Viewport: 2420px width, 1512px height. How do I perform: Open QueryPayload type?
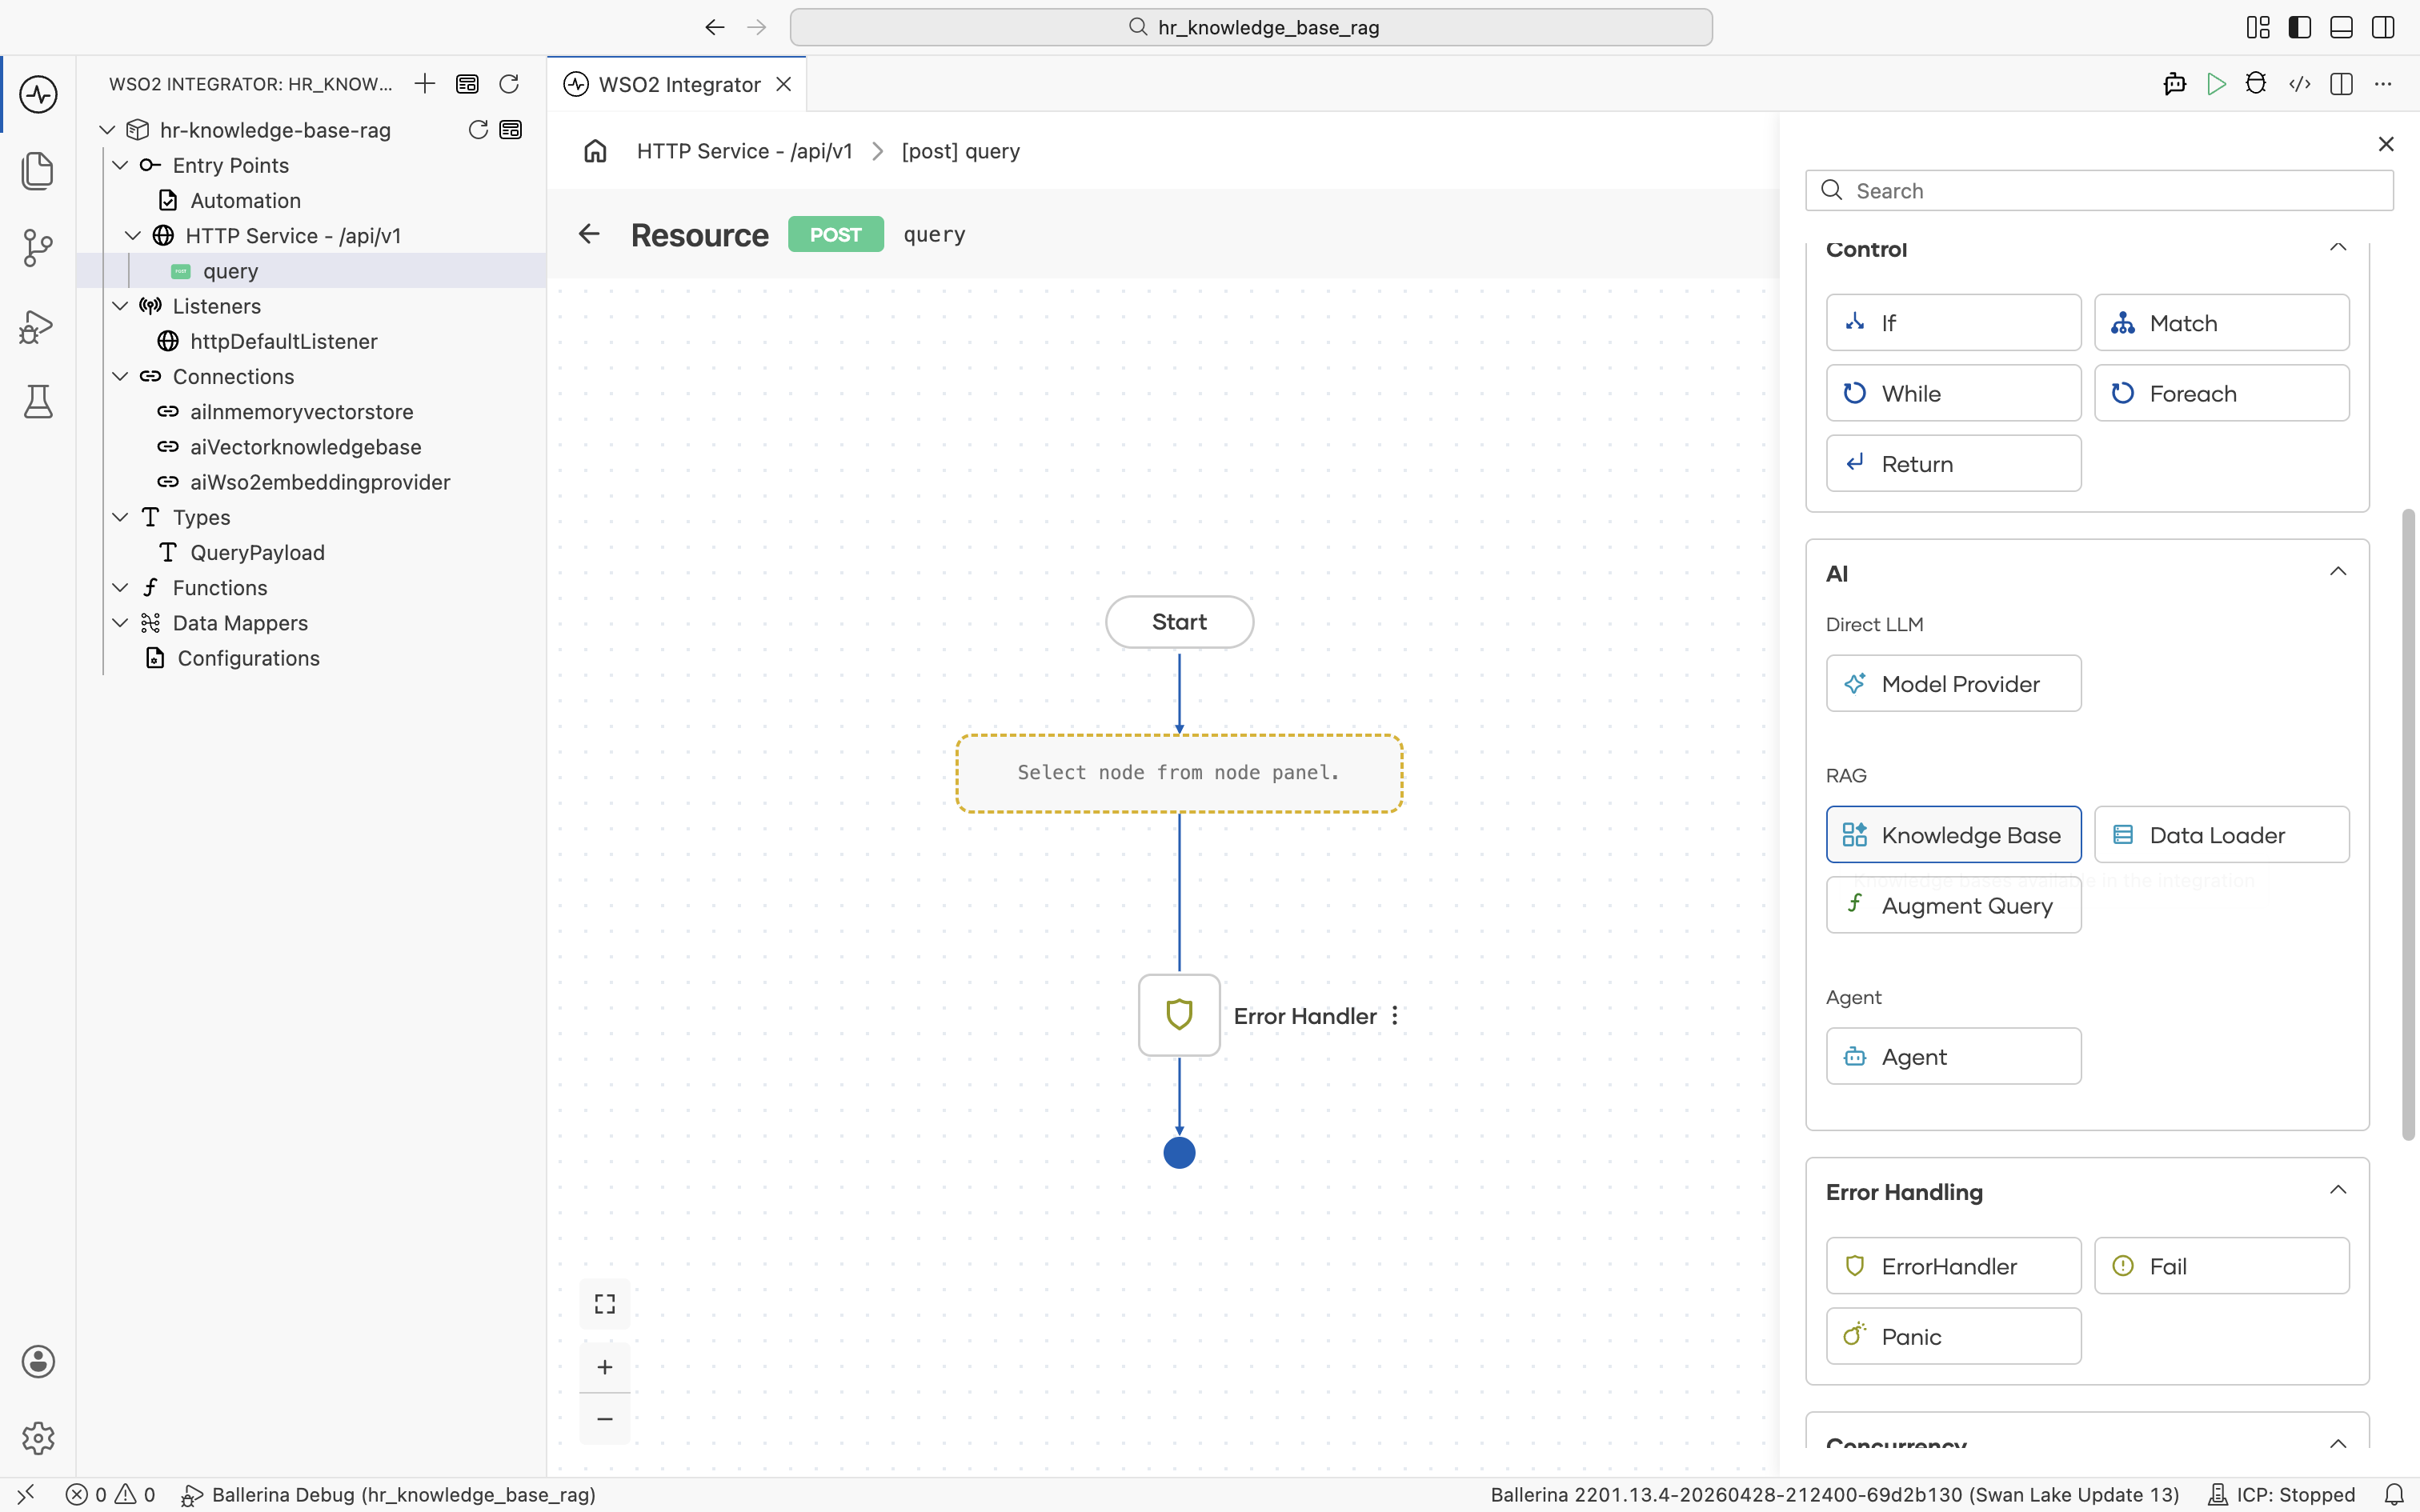click(x=311, y=553)
